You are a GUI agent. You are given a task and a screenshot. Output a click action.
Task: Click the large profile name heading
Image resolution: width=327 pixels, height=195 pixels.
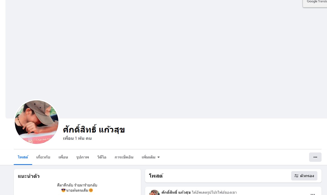pos(94,130)
